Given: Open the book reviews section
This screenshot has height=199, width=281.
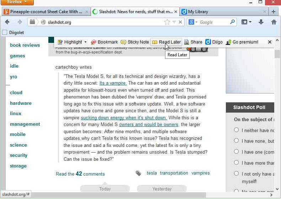Looking at the screenshot, I should coord(25,45).
